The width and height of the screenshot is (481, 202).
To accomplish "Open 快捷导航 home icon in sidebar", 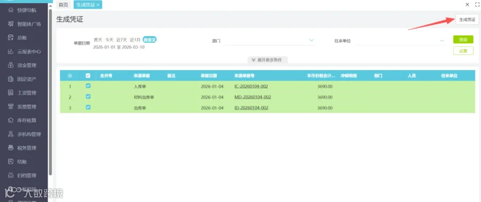I will (11, 11).
